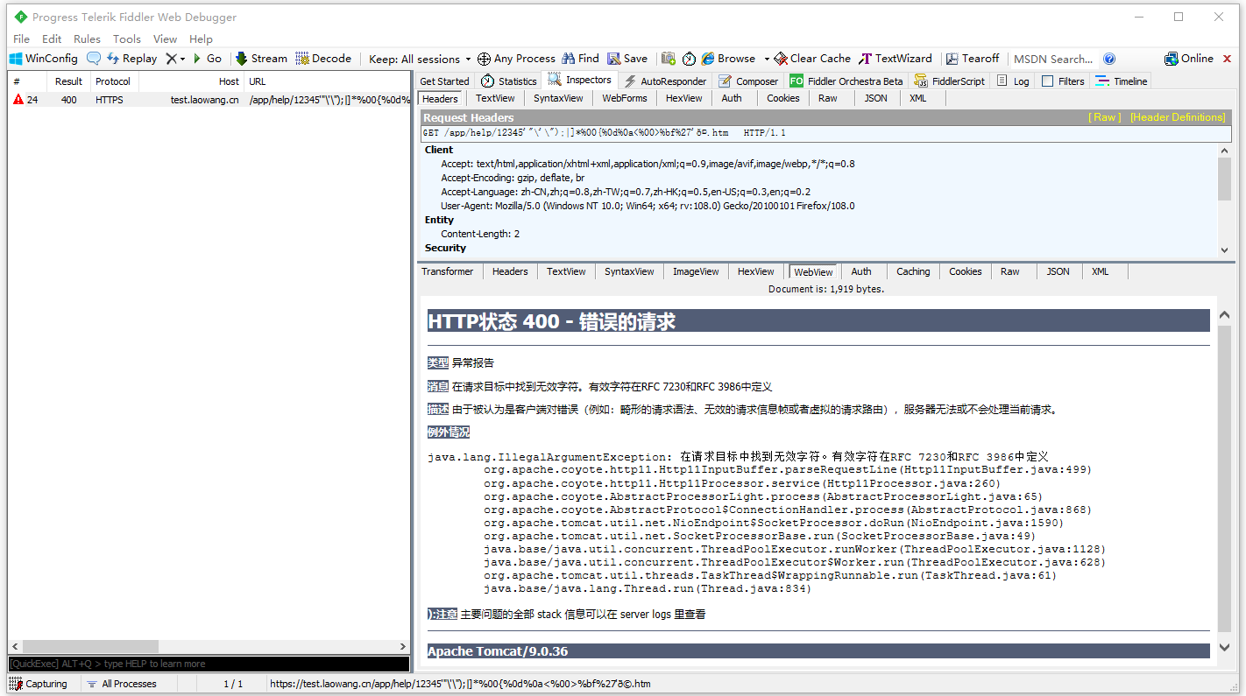Switch to the Get Started tab
Screen dimensions: 1246x696
(444, 81)
